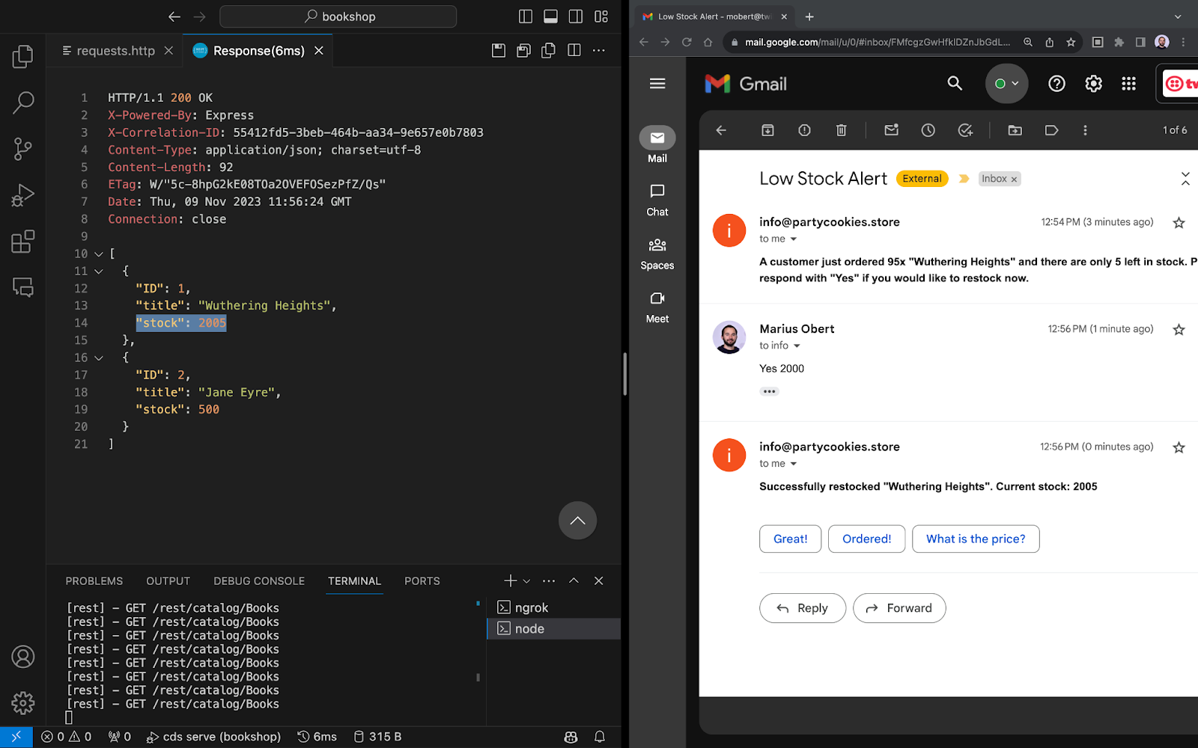Click the bookshop command center search box
Screen dimensions: 1198x748
click(x=338, y=16)
